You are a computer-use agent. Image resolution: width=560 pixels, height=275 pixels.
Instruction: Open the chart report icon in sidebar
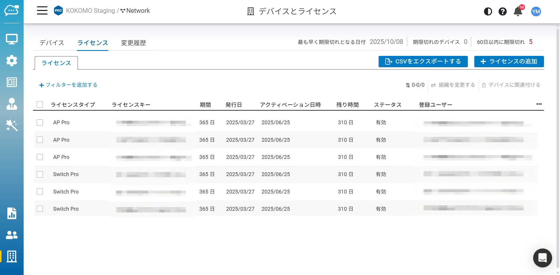click(12, 213)
